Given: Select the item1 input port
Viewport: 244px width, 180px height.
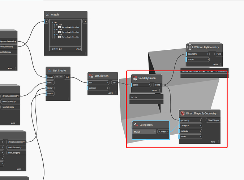Looking at the screenshot, I should (x=50, y=83).
